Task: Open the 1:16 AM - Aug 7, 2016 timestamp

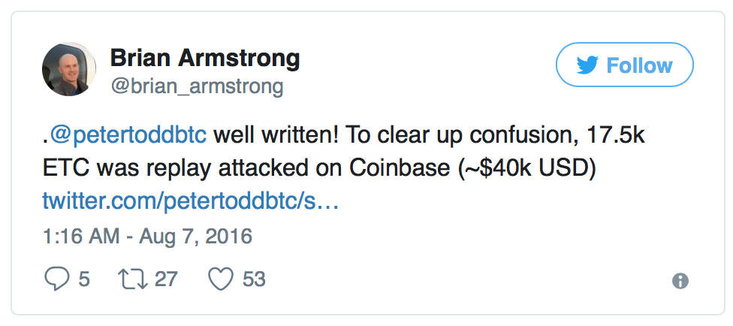Action: pos(147,236)
